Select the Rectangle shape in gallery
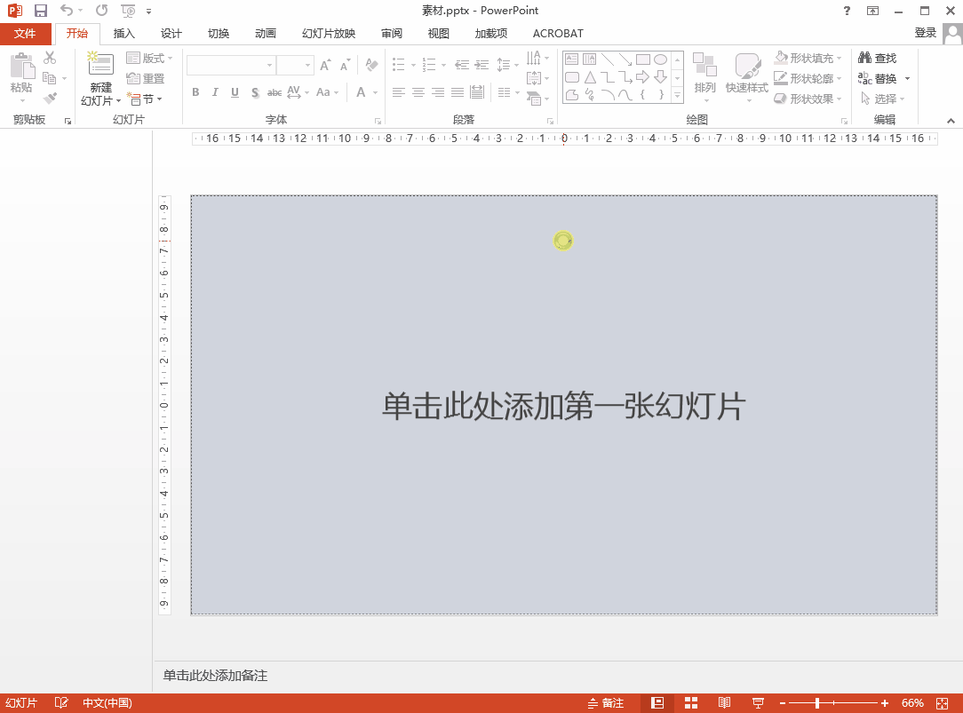This screenshot has width=963, height=713. [x=643, y=59]
